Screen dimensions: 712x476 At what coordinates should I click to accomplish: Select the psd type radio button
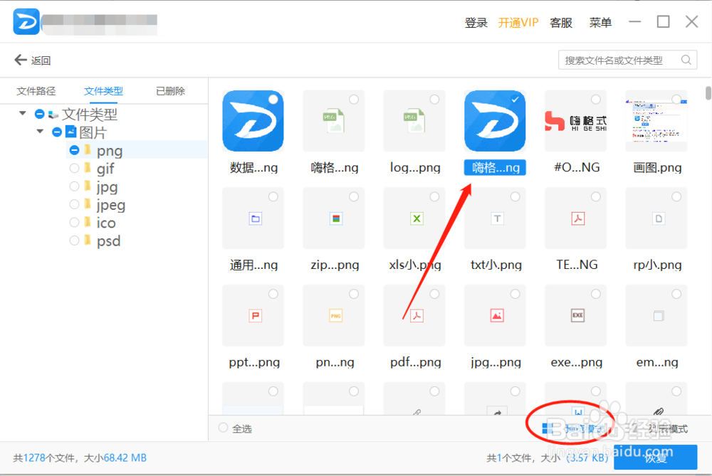(74, 240)
